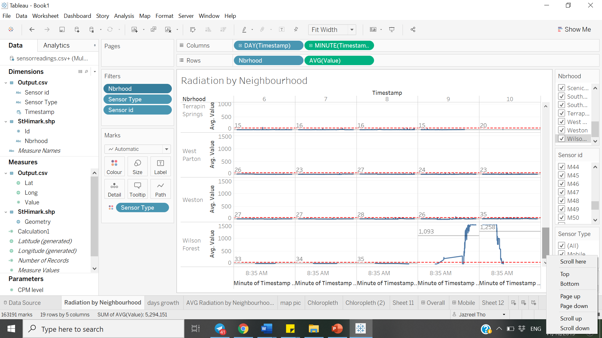Click the new dashboard tab icon
Image resolution: width=602 pixels, height=338 pixels.
coord(524,303)
